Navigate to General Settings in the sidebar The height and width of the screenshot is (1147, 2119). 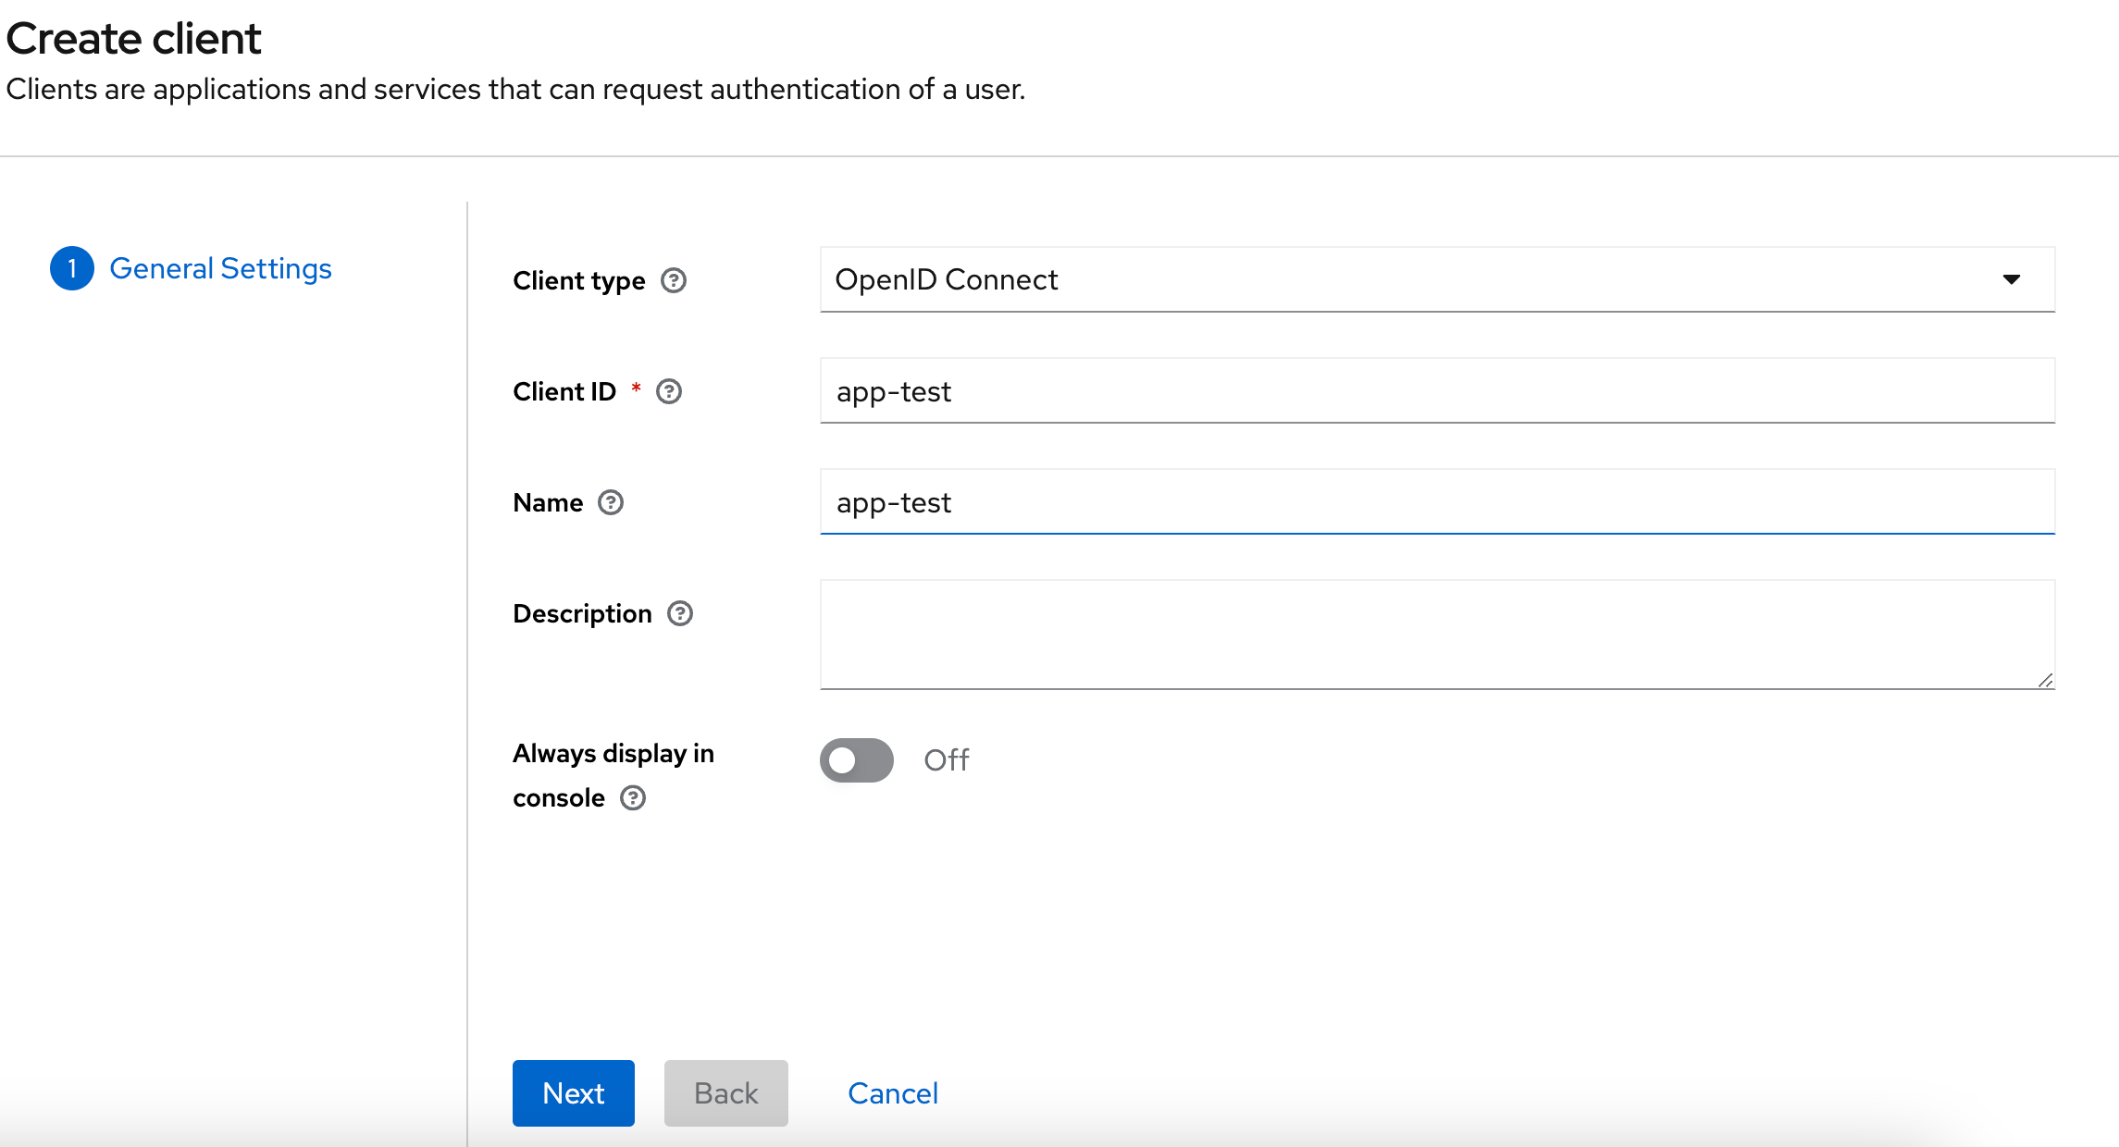tap(220, 267)
